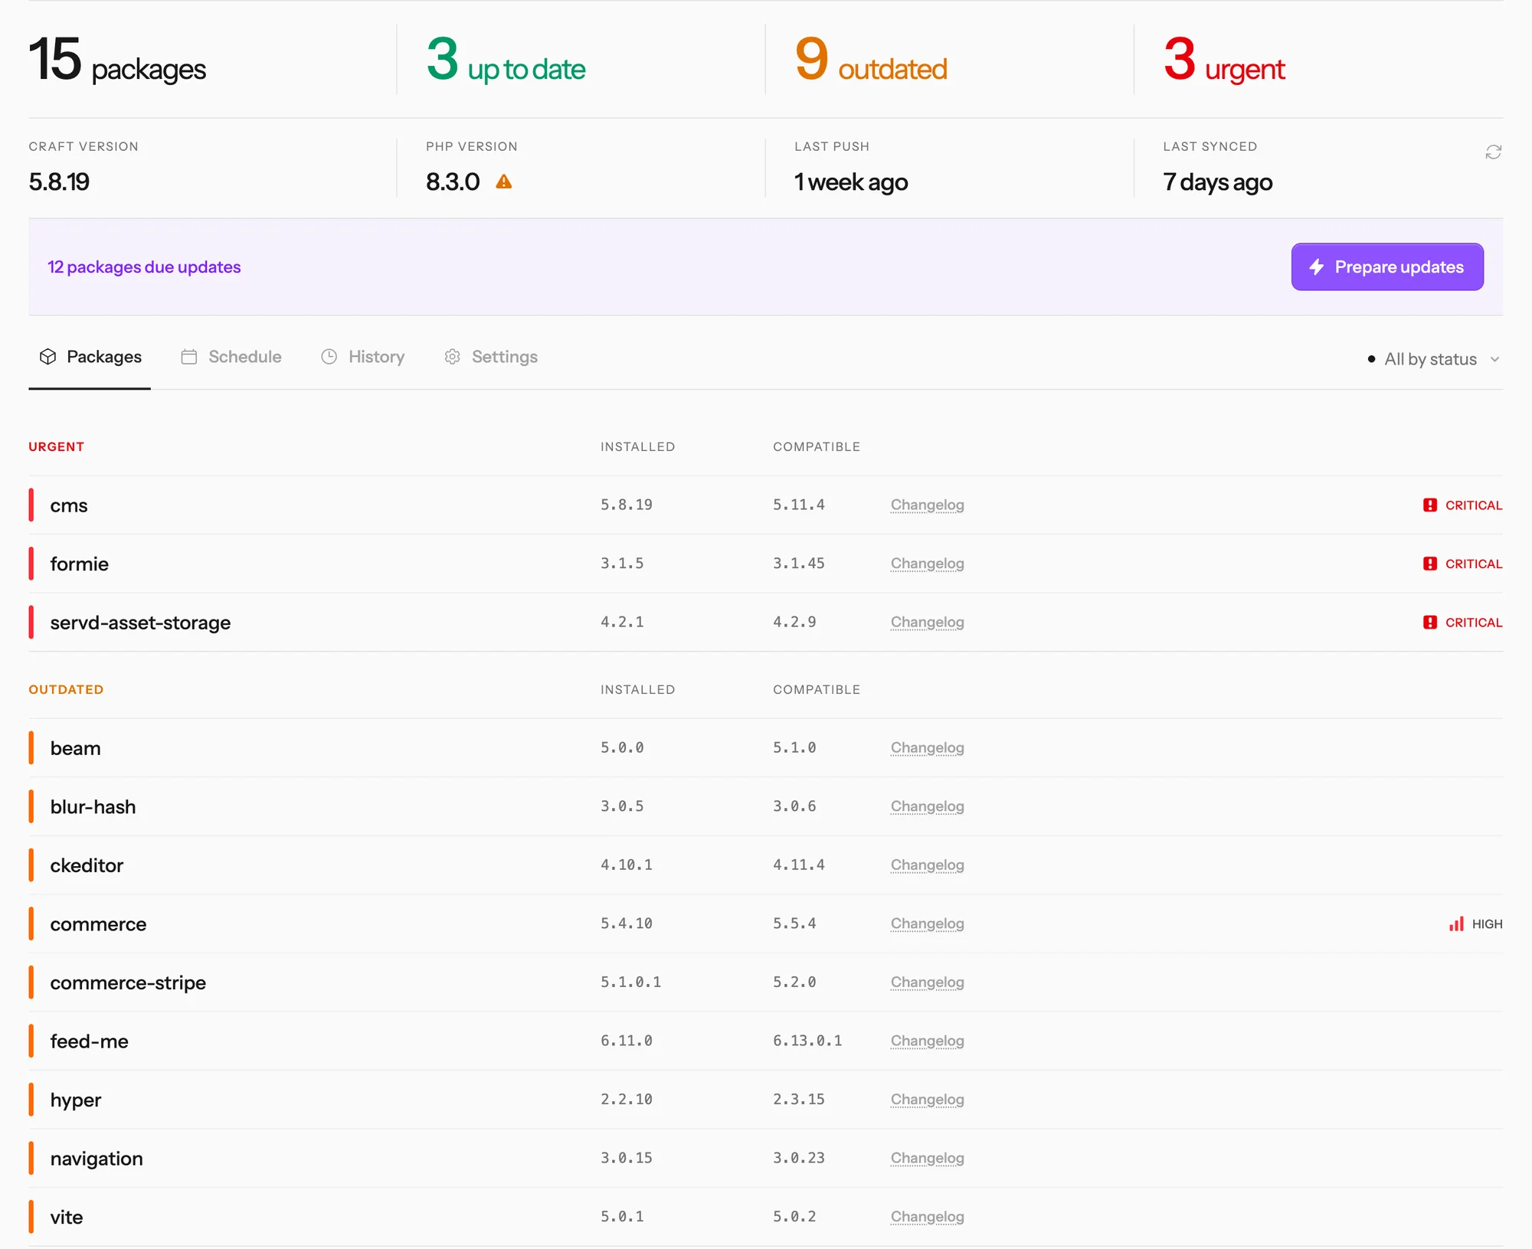1532x1249 pixels.
Task: Click the navigation package name
Action: (97, 1159)
